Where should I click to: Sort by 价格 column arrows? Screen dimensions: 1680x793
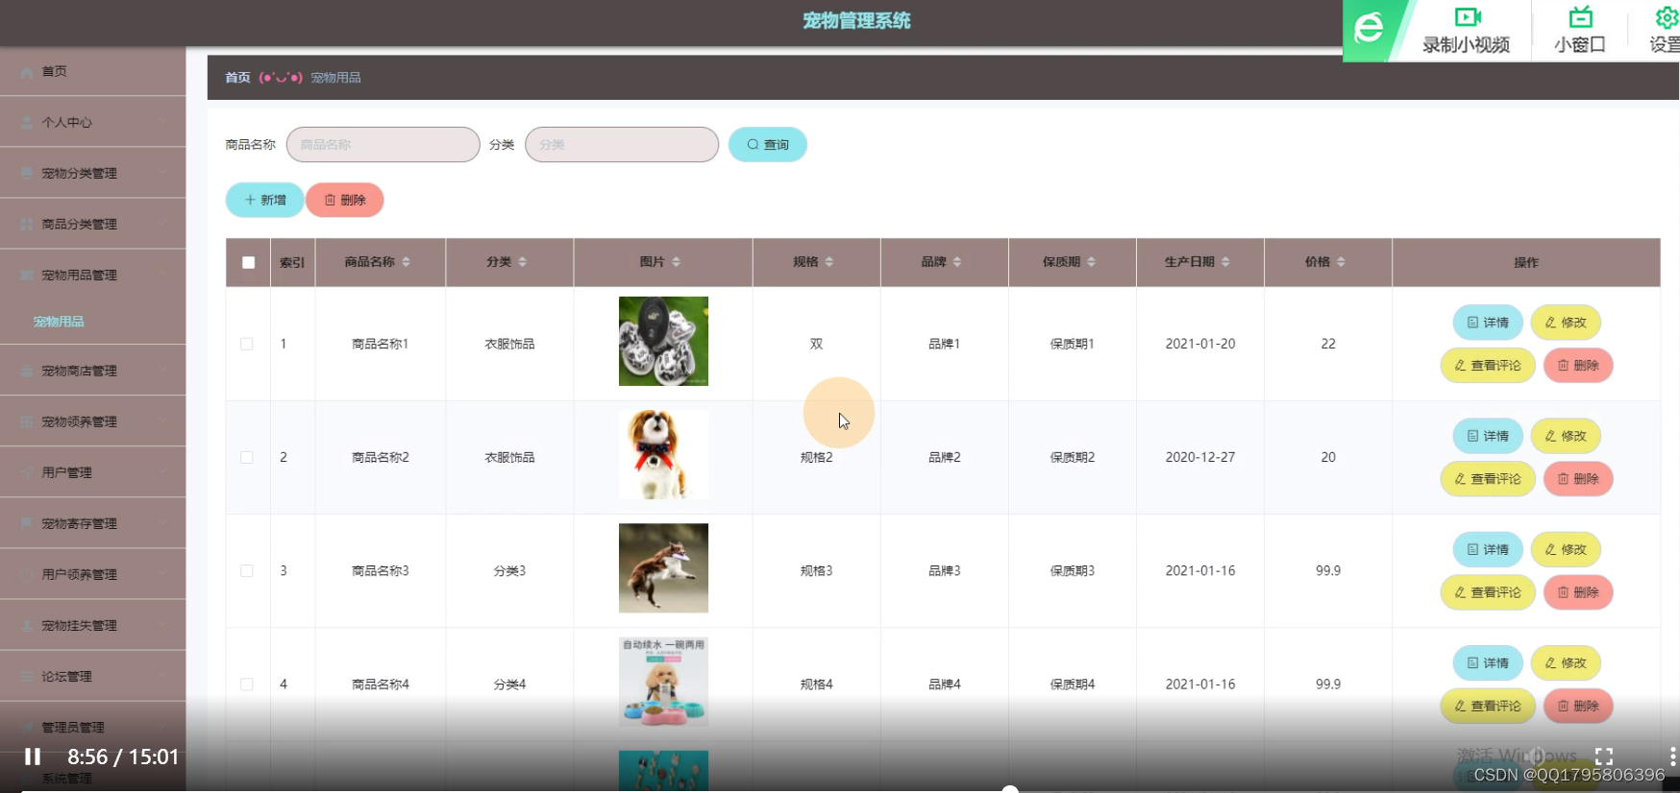click(1340, 262)
